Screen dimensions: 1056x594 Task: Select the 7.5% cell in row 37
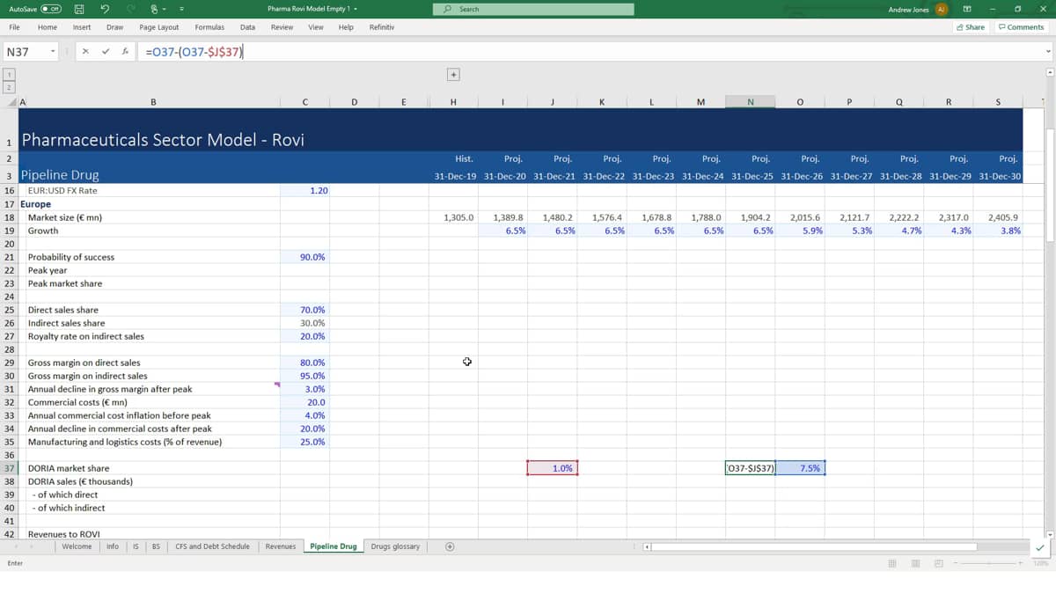[x=801, y=468]
